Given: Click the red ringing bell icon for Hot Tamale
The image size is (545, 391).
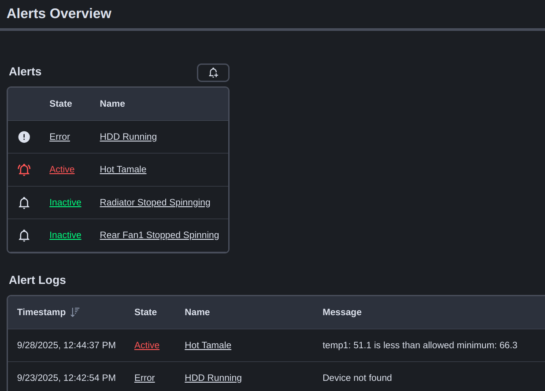Looking at the screenshot, I should 24,170.
